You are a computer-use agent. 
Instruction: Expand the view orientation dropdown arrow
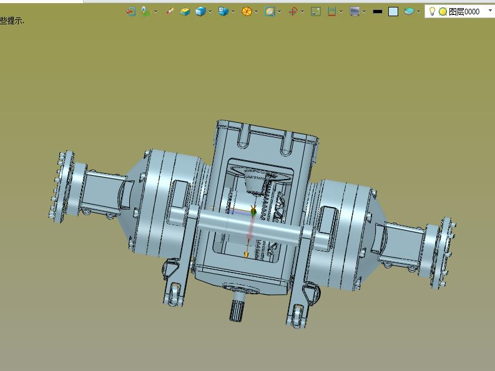tap(233, 12)
